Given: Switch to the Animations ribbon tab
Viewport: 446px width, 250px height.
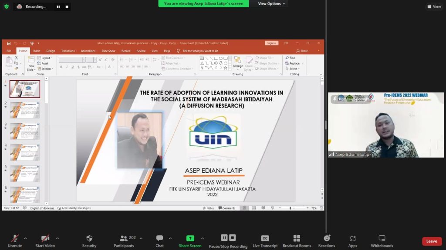Looking at the screenshot, I should tap(88, 51).
